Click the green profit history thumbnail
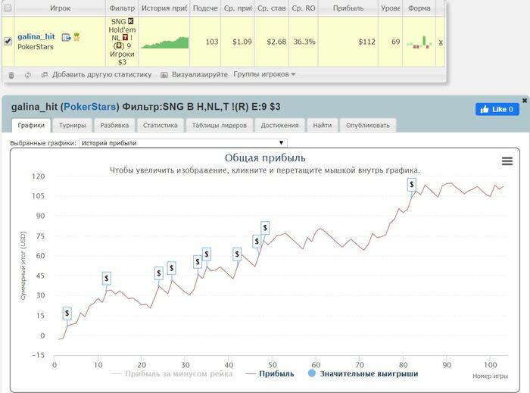 coord(164,43)
